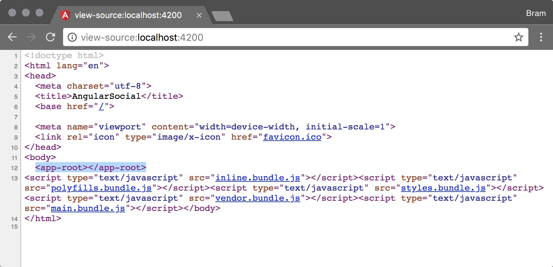
Task: Select the view-source:localhost:4200 tab
Action: pyautogui.click(x=131, y=15)
